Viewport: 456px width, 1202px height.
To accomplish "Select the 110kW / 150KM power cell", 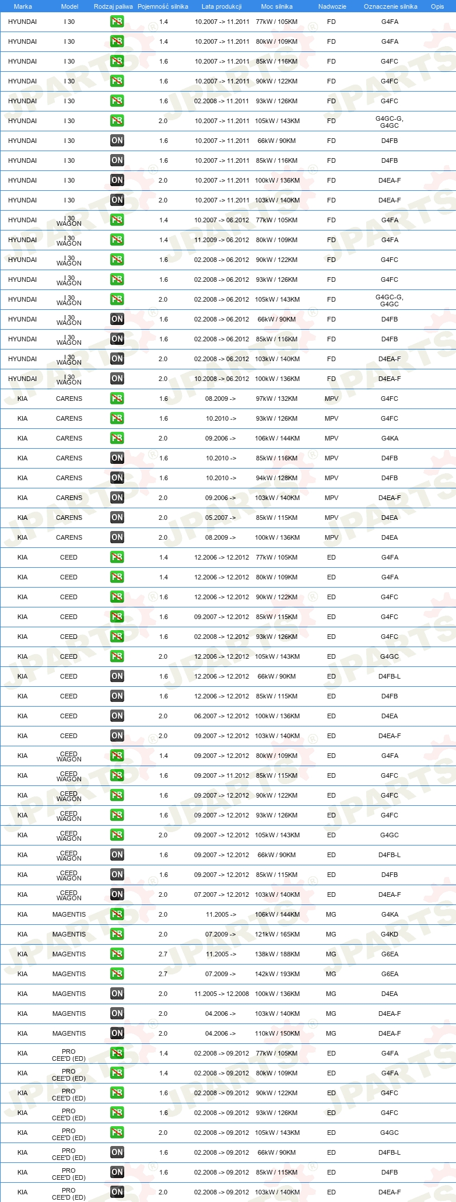I will [x=277, y=1033].
